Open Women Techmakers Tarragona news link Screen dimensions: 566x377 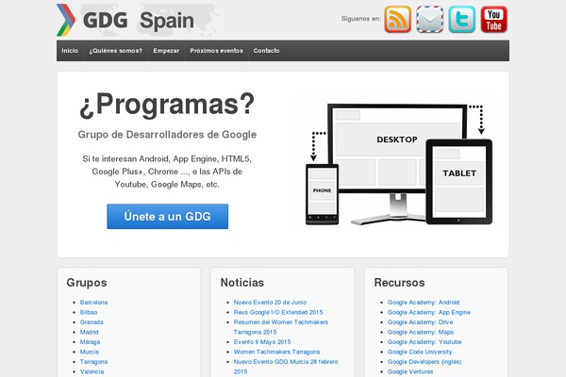[x=276, y=352]
